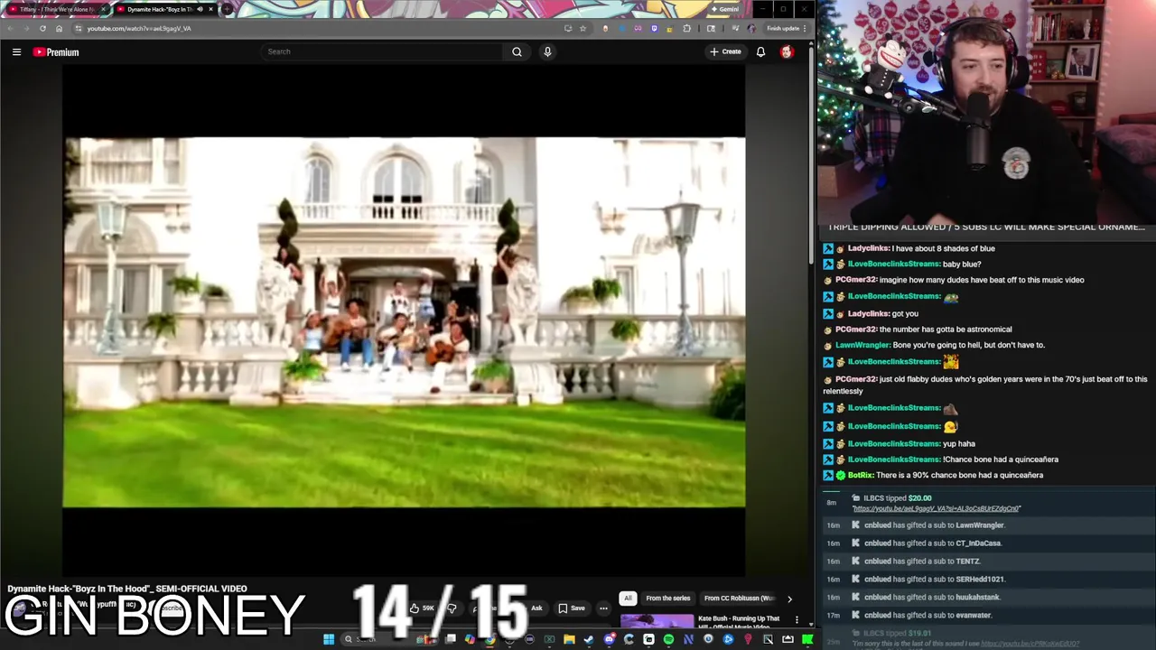Open a new browser tab
The width and height of the screenshot is (1156, 650).
[x=227, y=9]
